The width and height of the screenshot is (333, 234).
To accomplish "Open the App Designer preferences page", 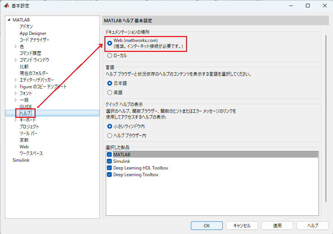I will [33, 33].
